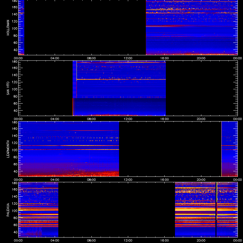This screenshot has width=243, height=243.
Task: Click the 120 frequency label on San Vito axis
Action: pyautogui.click(x=15, y=82)
